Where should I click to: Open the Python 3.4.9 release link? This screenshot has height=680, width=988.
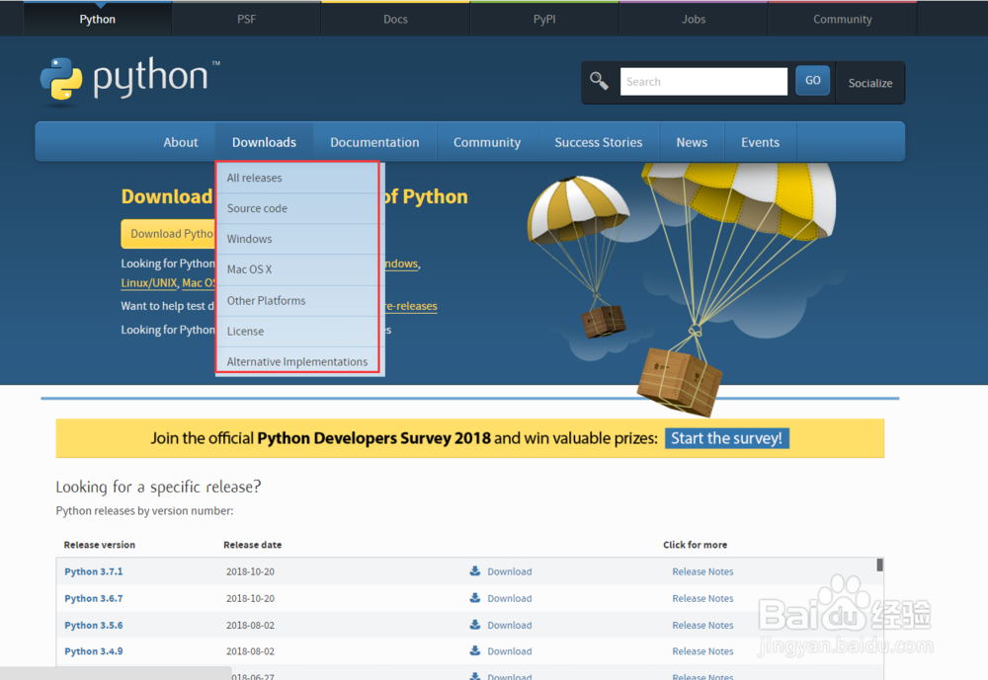point(94,651)
